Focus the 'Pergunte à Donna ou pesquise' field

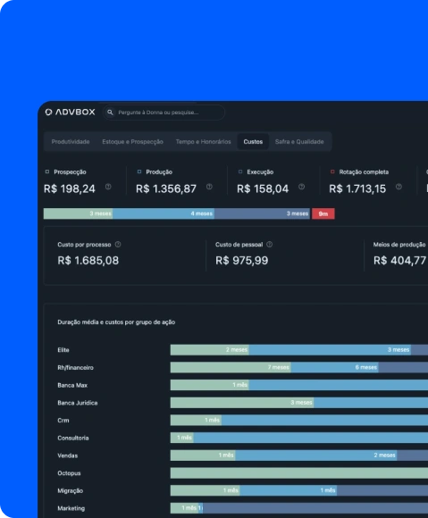[164, 113]
